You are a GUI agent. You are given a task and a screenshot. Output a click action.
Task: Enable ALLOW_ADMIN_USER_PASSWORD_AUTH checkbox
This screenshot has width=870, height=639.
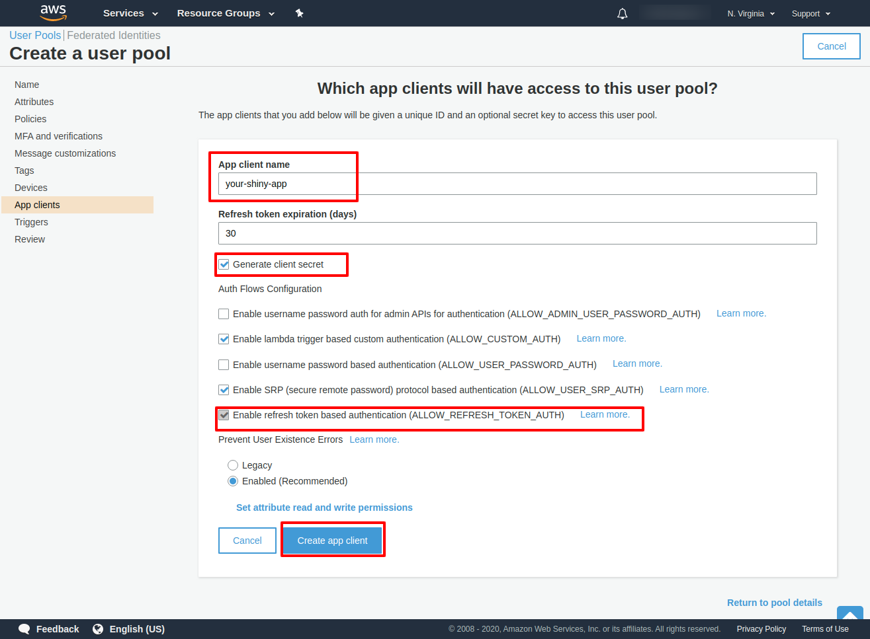coord(224,314)
